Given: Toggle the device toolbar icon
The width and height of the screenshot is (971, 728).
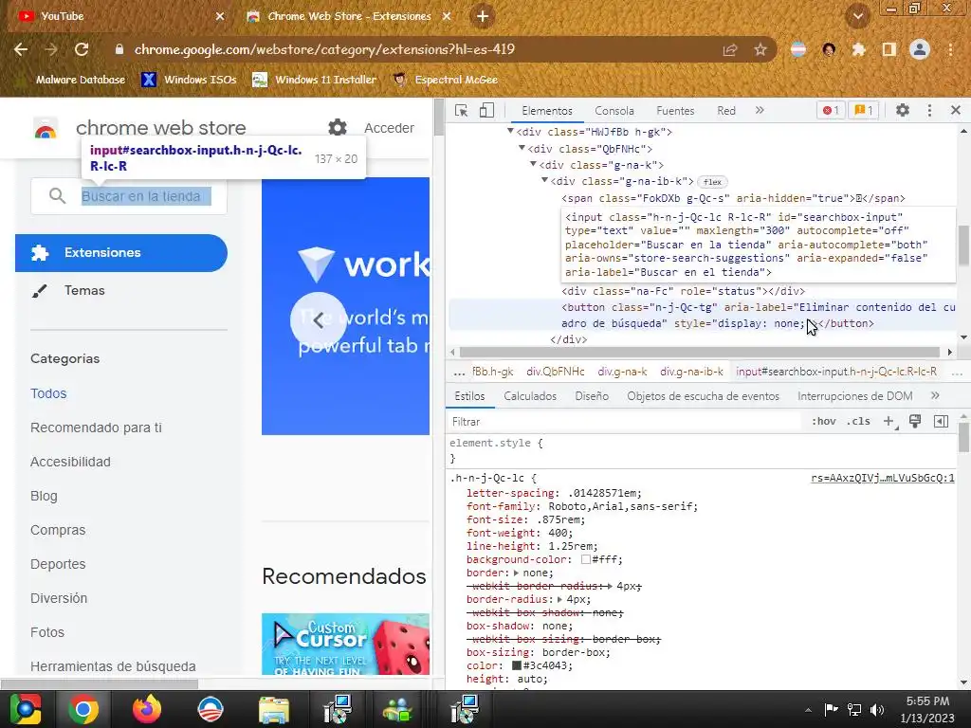Looking at the screenshot, I should 486,111.
